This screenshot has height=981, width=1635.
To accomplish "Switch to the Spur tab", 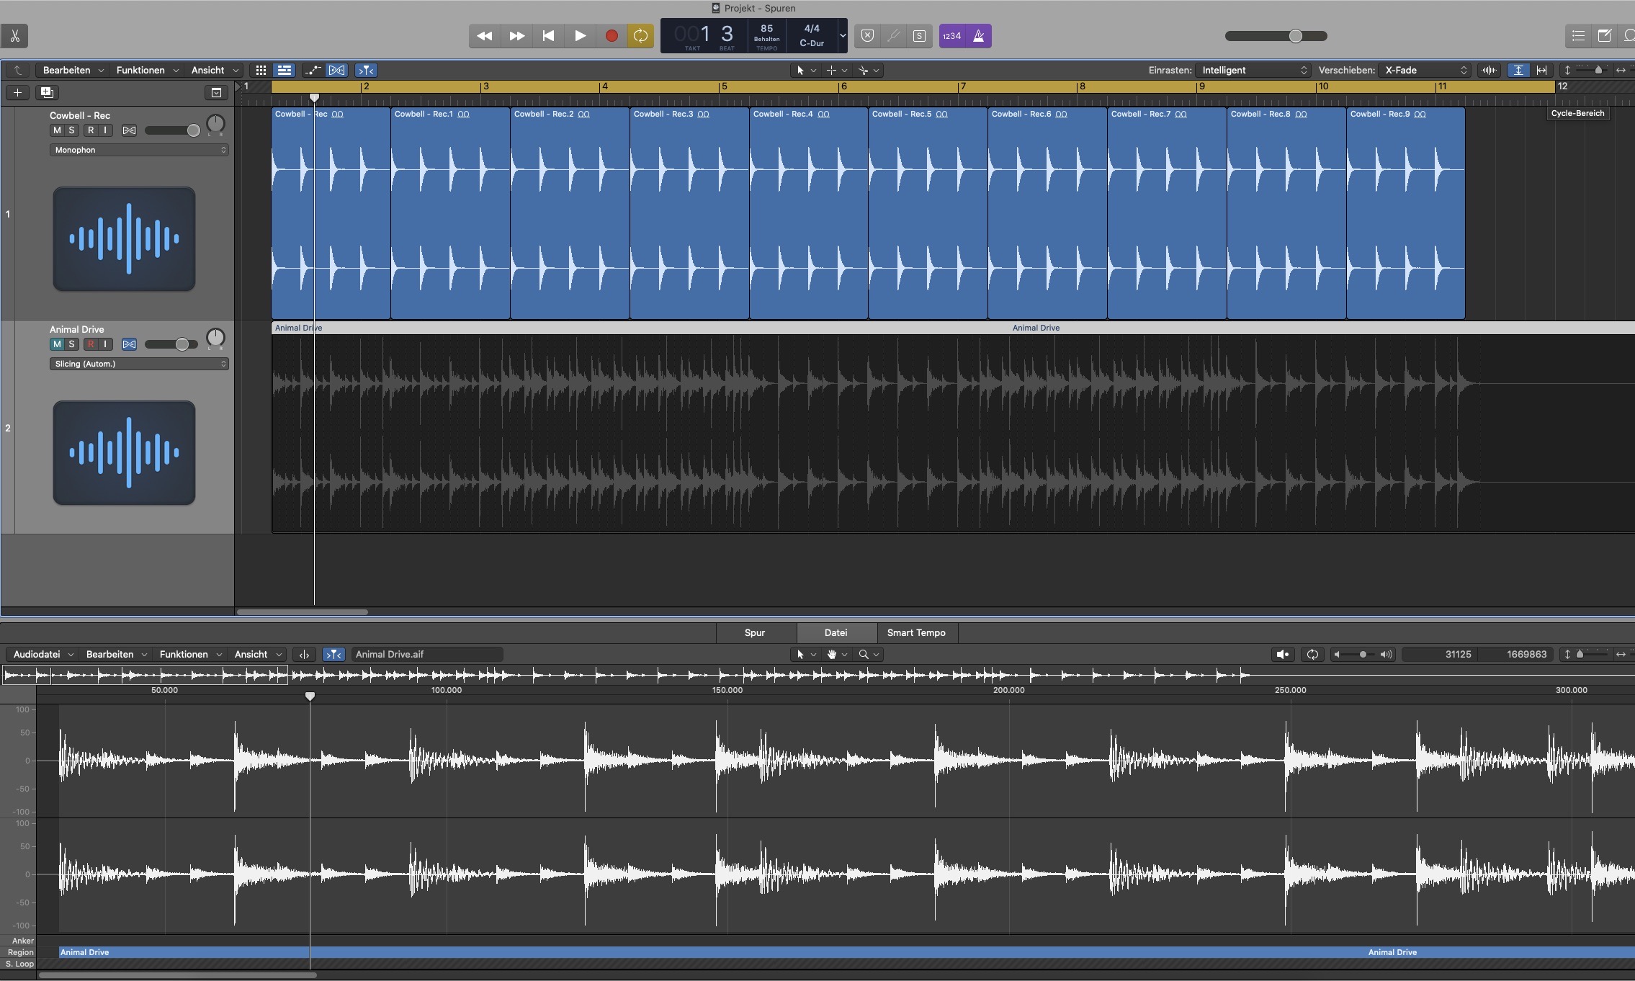I will pyautogui.click(x=755, y=632).
